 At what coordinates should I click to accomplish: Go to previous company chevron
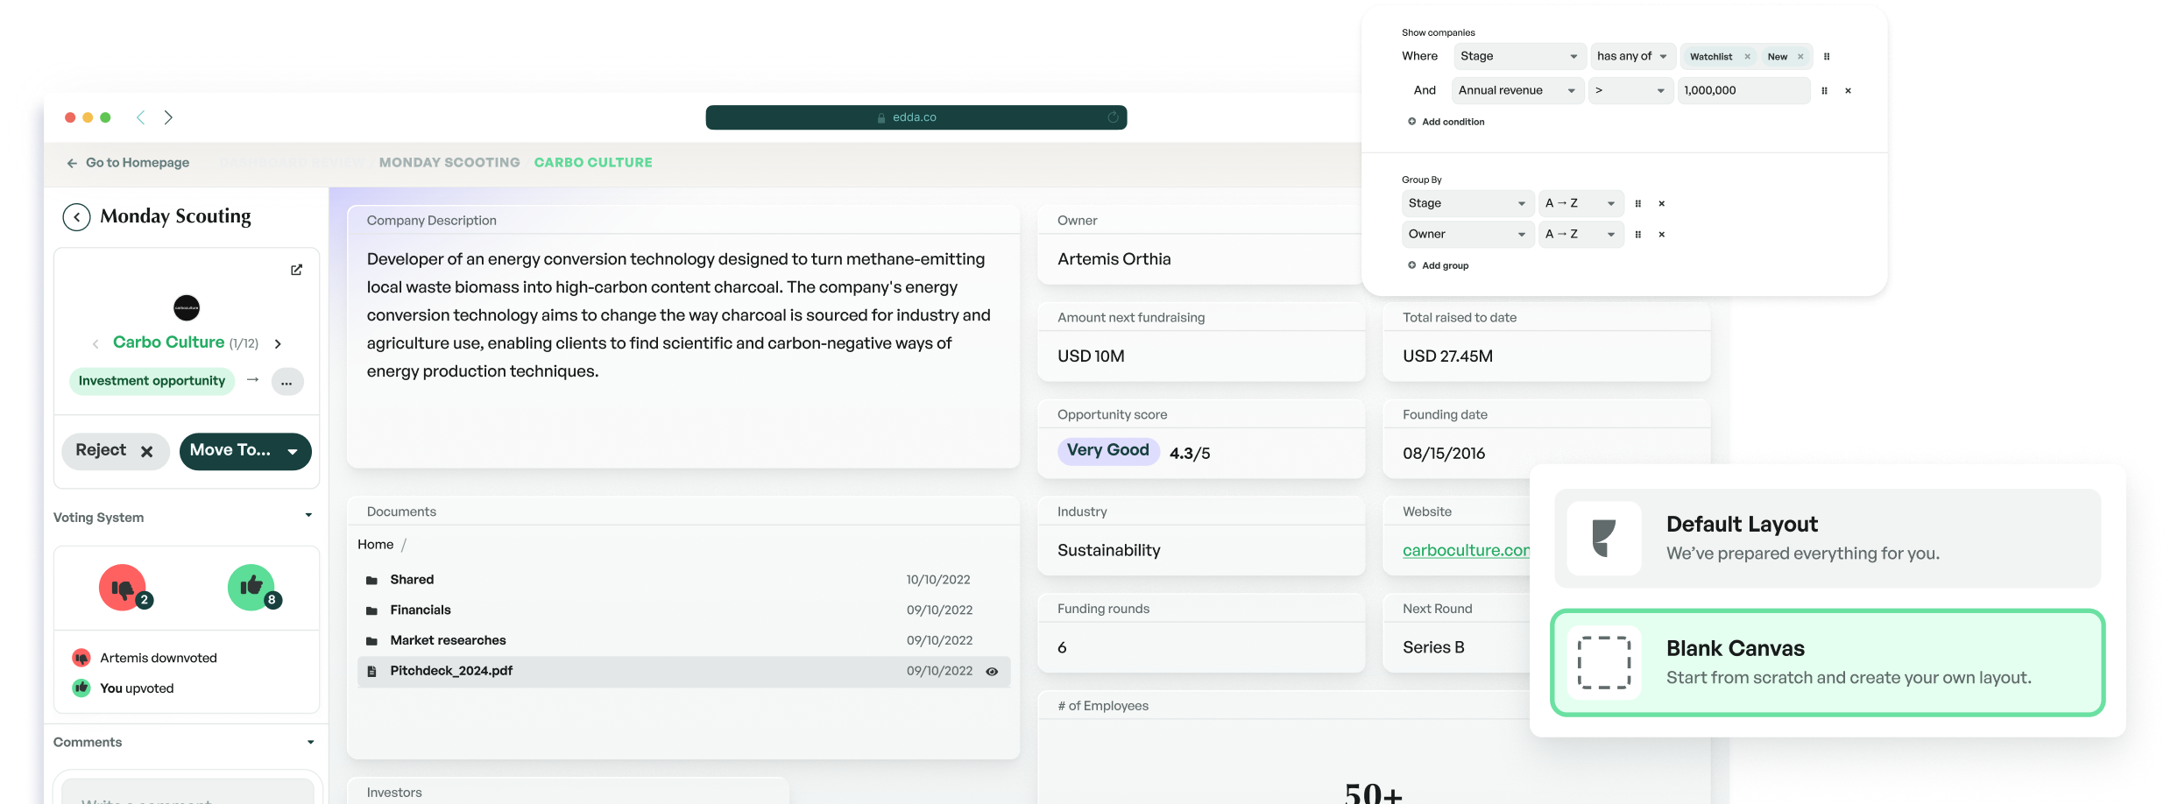click(x=95, y=344)
